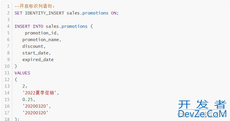The height and width of the screenshot is (121, 230).
Task: Click INSERT keyword on line 4
Action: point(22,26)
